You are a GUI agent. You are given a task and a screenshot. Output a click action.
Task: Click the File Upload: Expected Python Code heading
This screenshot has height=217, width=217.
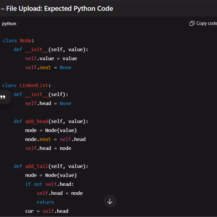point(59,9)
